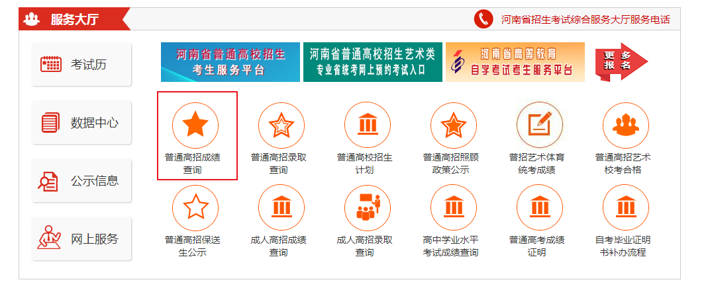Open 艺术类专业省统考网上预约考试入口 banner
The image size is (710, 286).
(372, 62)
